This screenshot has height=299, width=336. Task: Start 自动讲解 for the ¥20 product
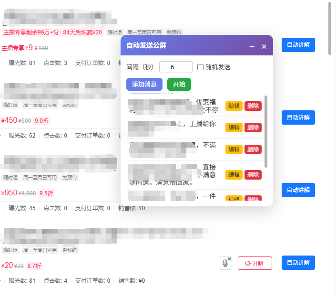click(x=298, y=263)
